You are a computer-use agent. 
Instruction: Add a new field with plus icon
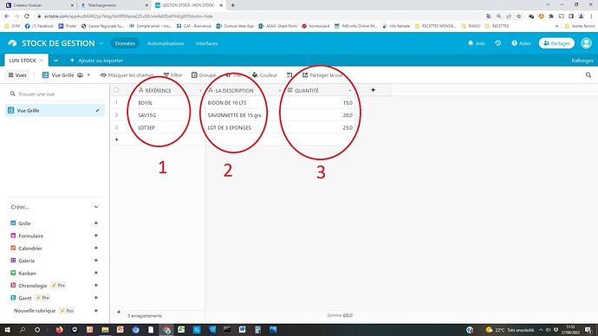pos(373,90)
